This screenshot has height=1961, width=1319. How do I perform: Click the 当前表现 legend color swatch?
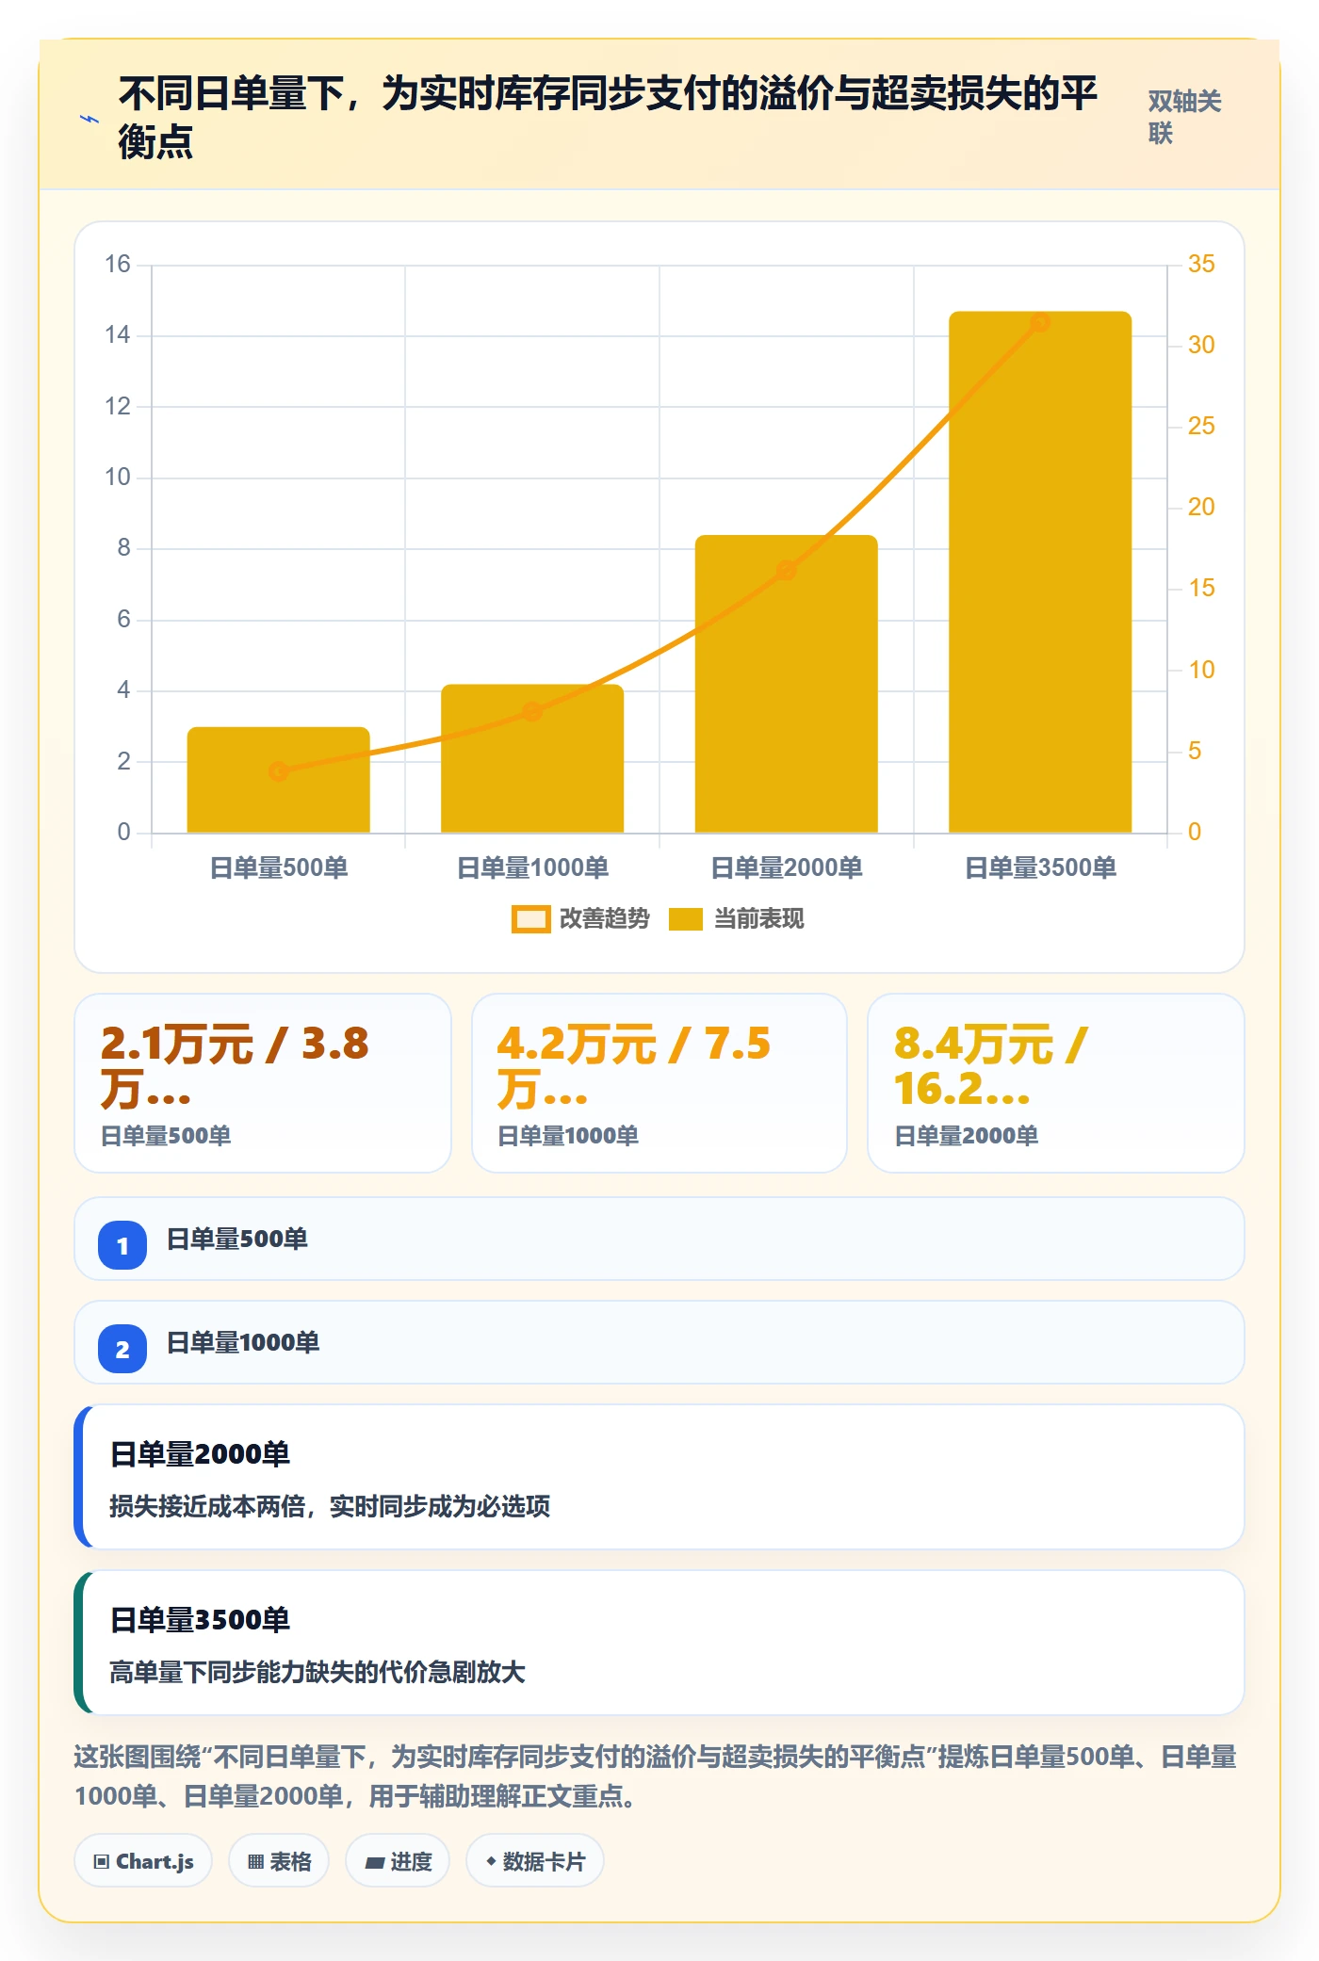(686, 919)
